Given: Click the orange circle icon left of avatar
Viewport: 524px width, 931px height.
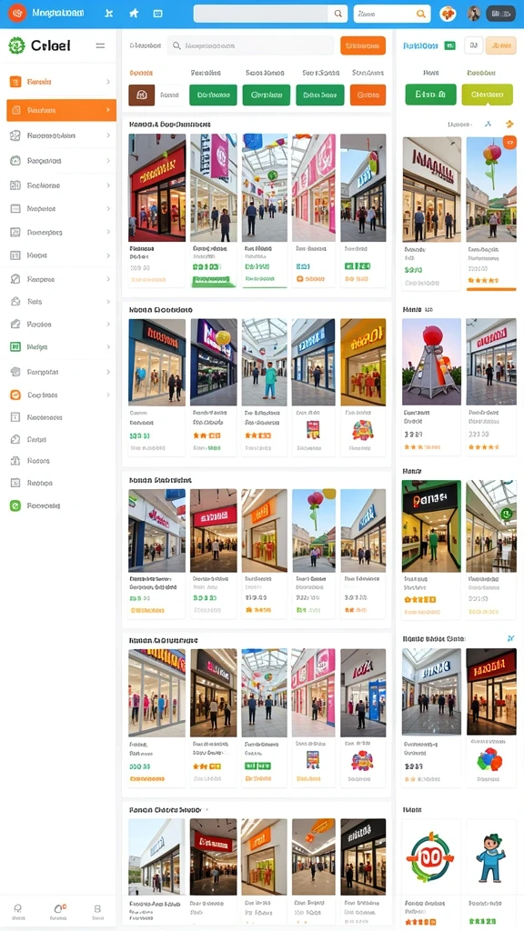Looking at the screenshot, I should click(448, 14).
